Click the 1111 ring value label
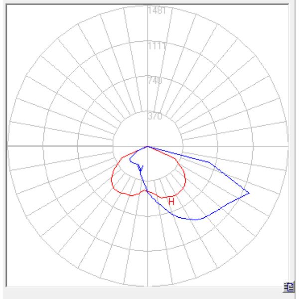This screenshot has width=299, height=299. coord(156,46)
